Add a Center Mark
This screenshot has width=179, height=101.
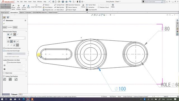91,5
